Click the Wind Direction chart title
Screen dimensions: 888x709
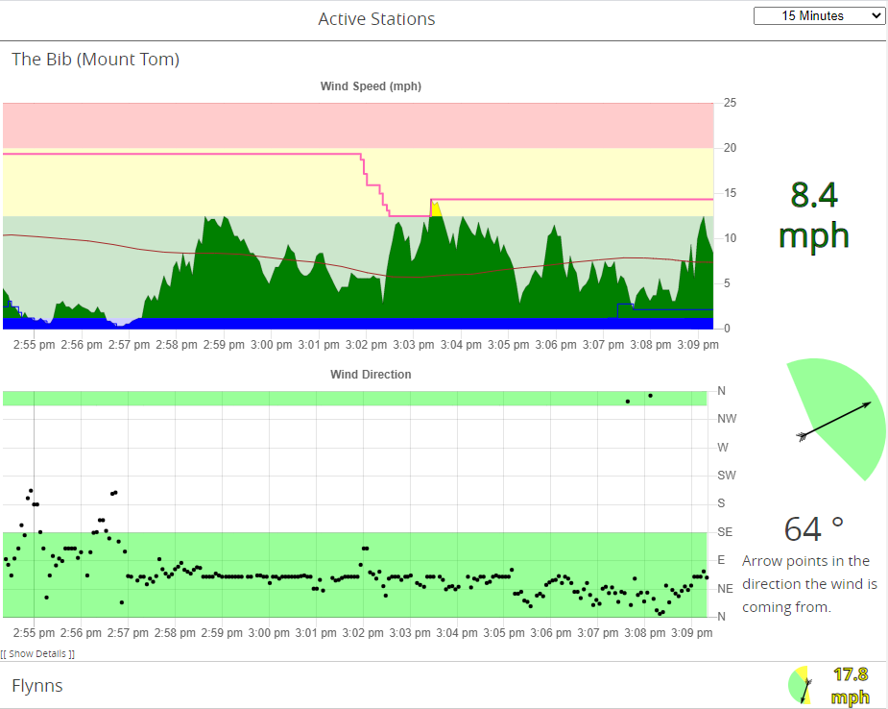point(371,375)
